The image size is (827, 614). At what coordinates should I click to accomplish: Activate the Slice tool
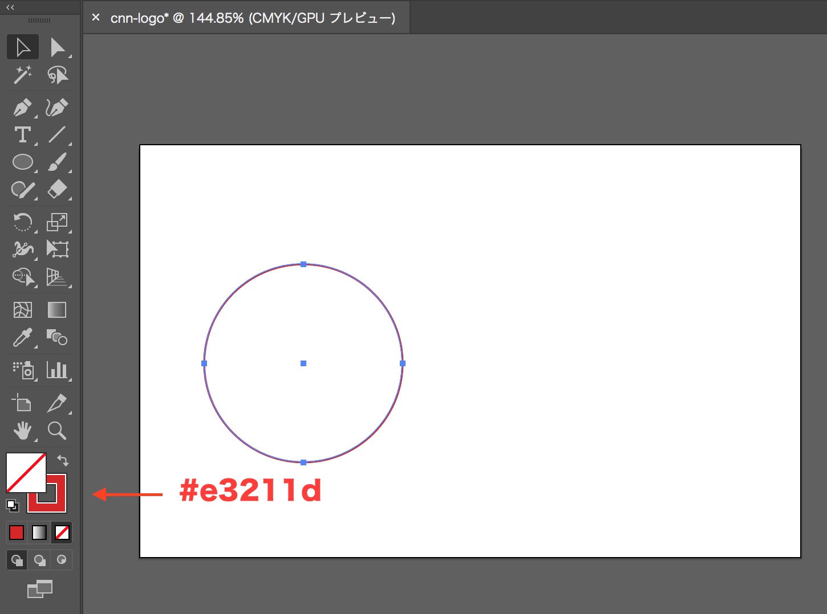(x=57, y=403)
